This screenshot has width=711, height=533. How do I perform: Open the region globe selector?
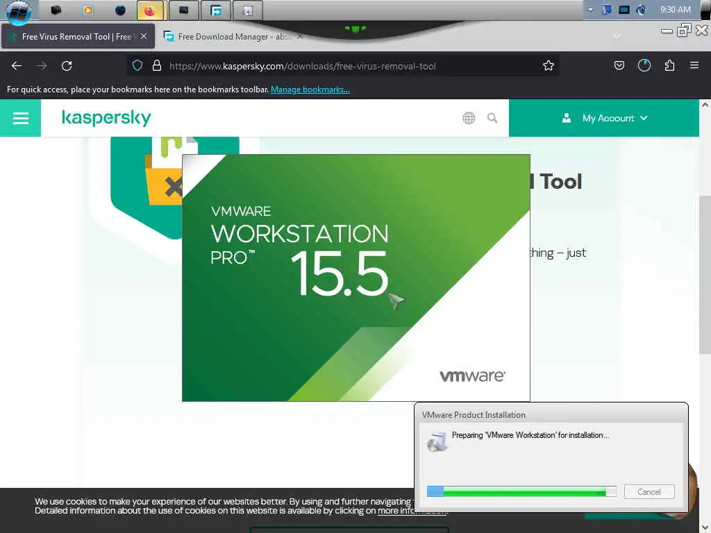[469, 118]
